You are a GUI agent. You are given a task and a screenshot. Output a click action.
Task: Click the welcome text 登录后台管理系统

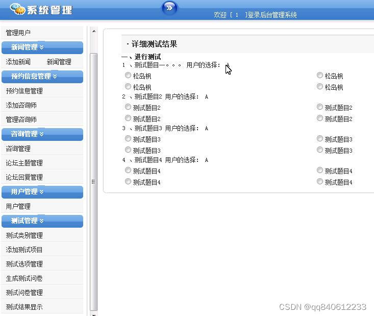[272, 15]
